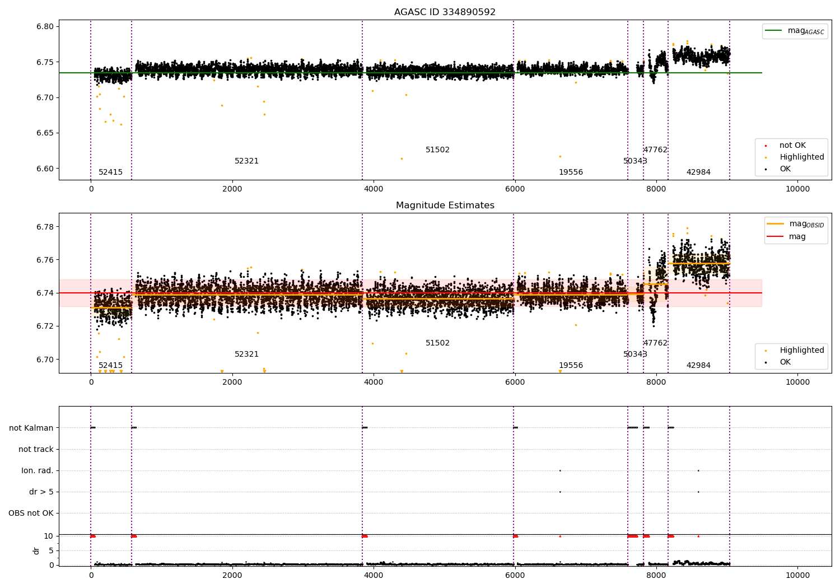Viewport: 840px width, 588px height.
Task: Click the 'dr > 5' axis label
Action: point(41,492)
